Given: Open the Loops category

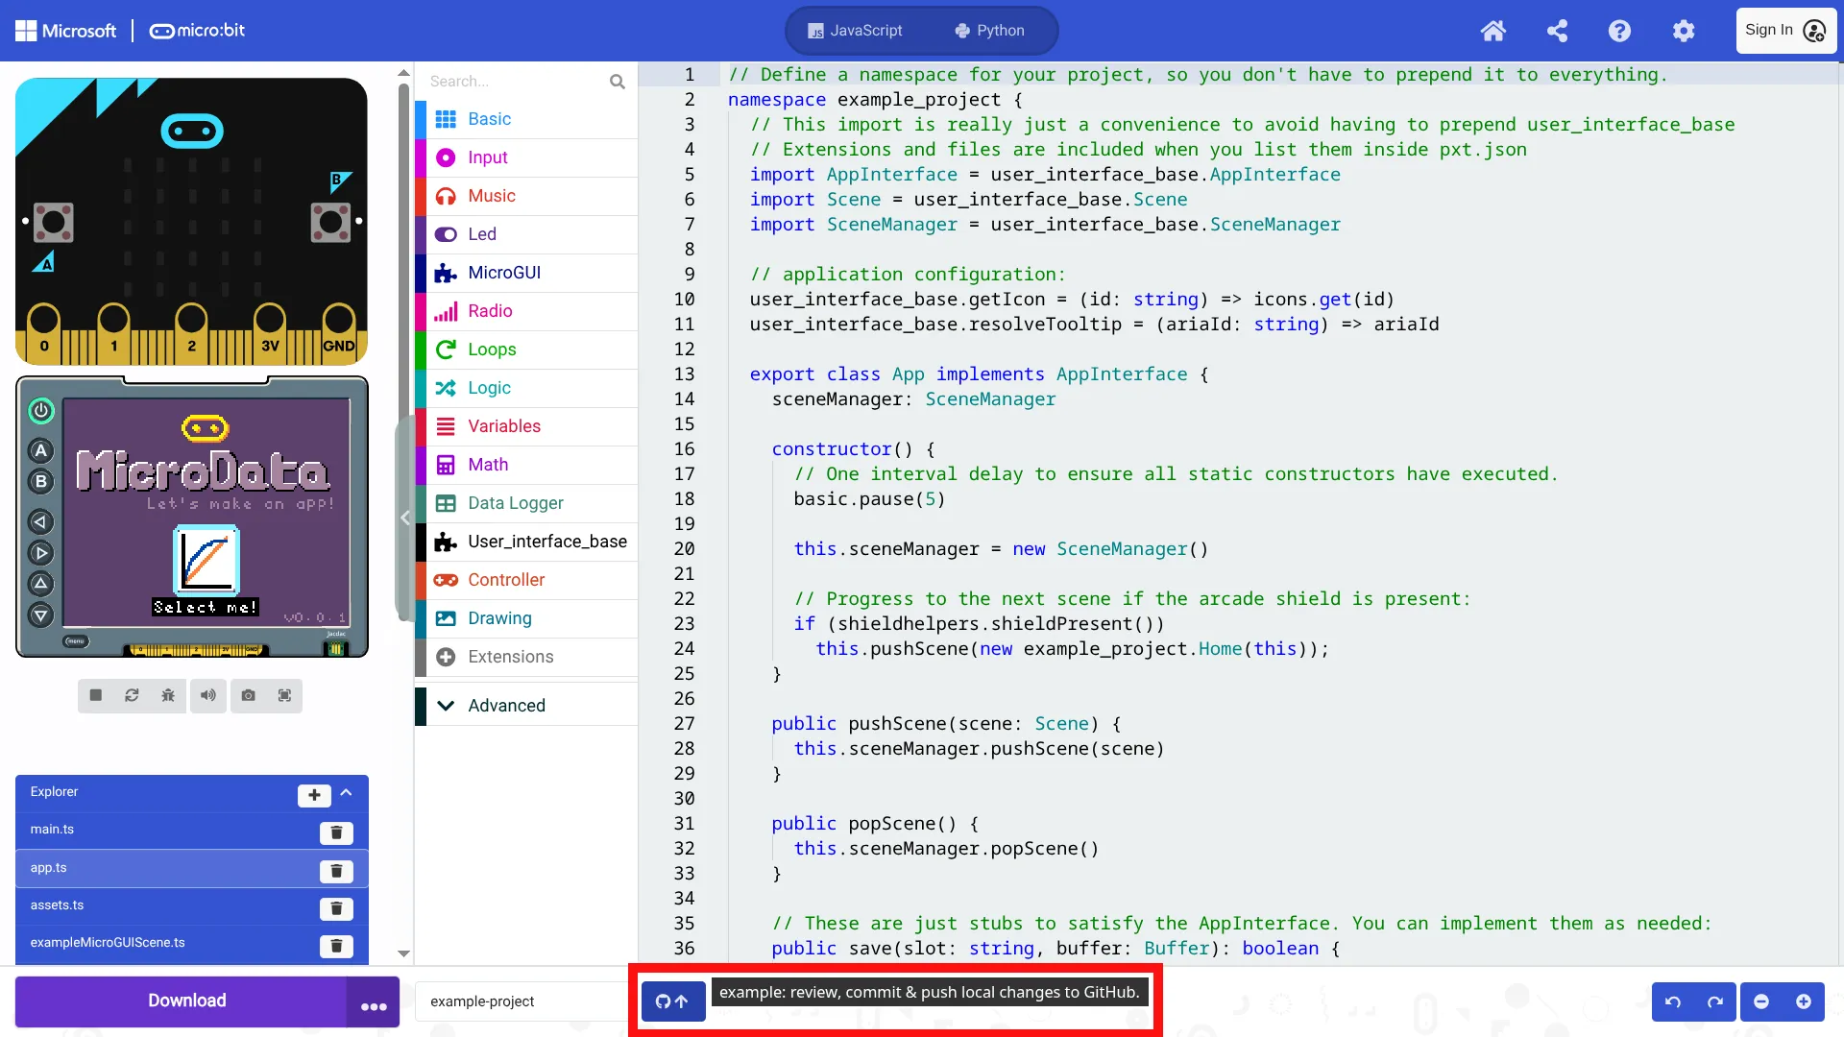Looking at the screenshot, I should (526, 350).
